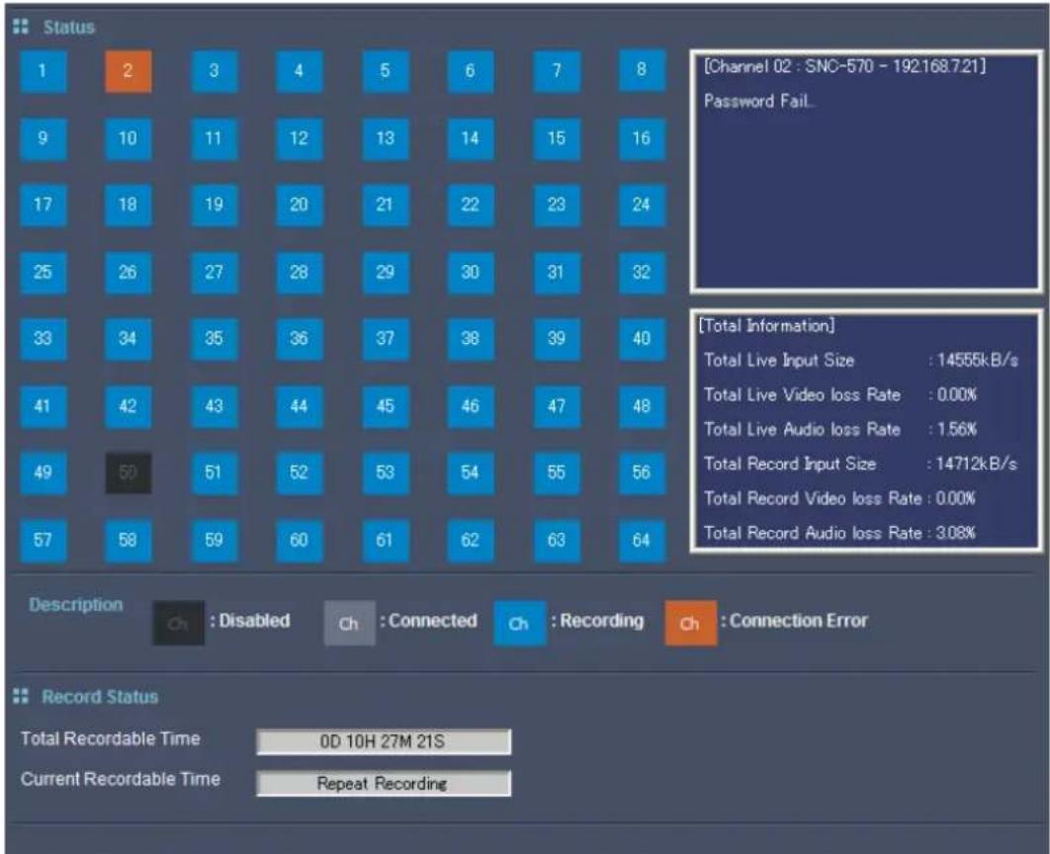The width and height of the screenshot is (1050, 854).
Task: Click the Status section grid icon
Action: [x=21, y=27]
